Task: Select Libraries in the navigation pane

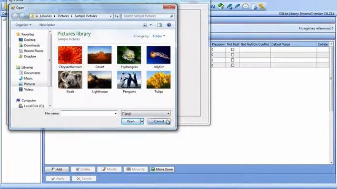Action: [x=25, y=67]
